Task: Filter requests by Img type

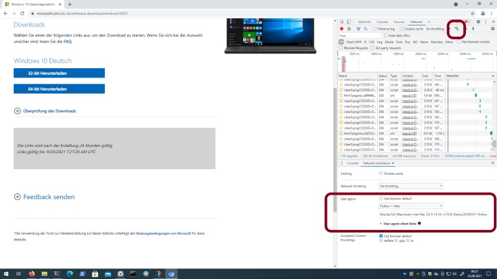Action: (380, 42)
